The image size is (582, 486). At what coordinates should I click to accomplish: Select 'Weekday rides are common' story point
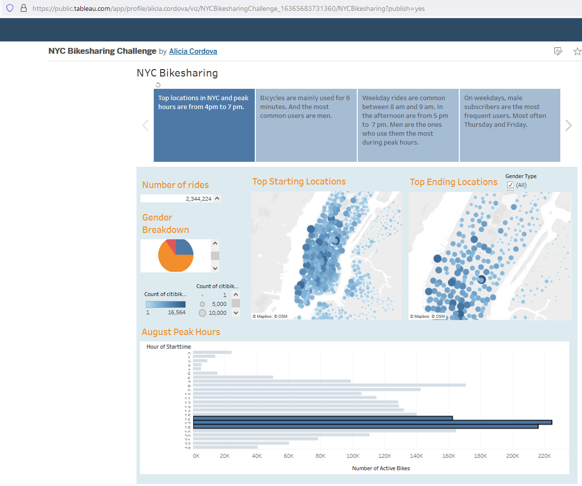point(408,125)
